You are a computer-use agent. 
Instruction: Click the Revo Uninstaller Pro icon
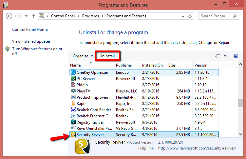(x=73, y=128)
